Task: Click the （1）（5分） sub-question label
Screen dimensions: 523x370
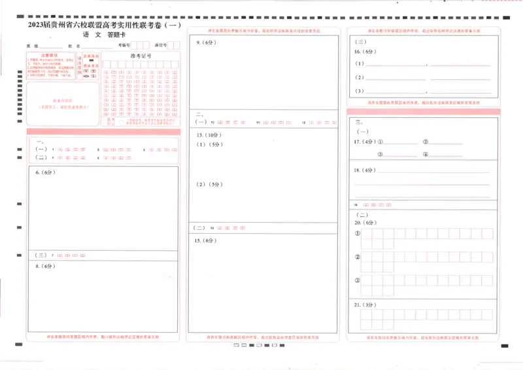Action: pyautogui.click(x=209, y=144)
